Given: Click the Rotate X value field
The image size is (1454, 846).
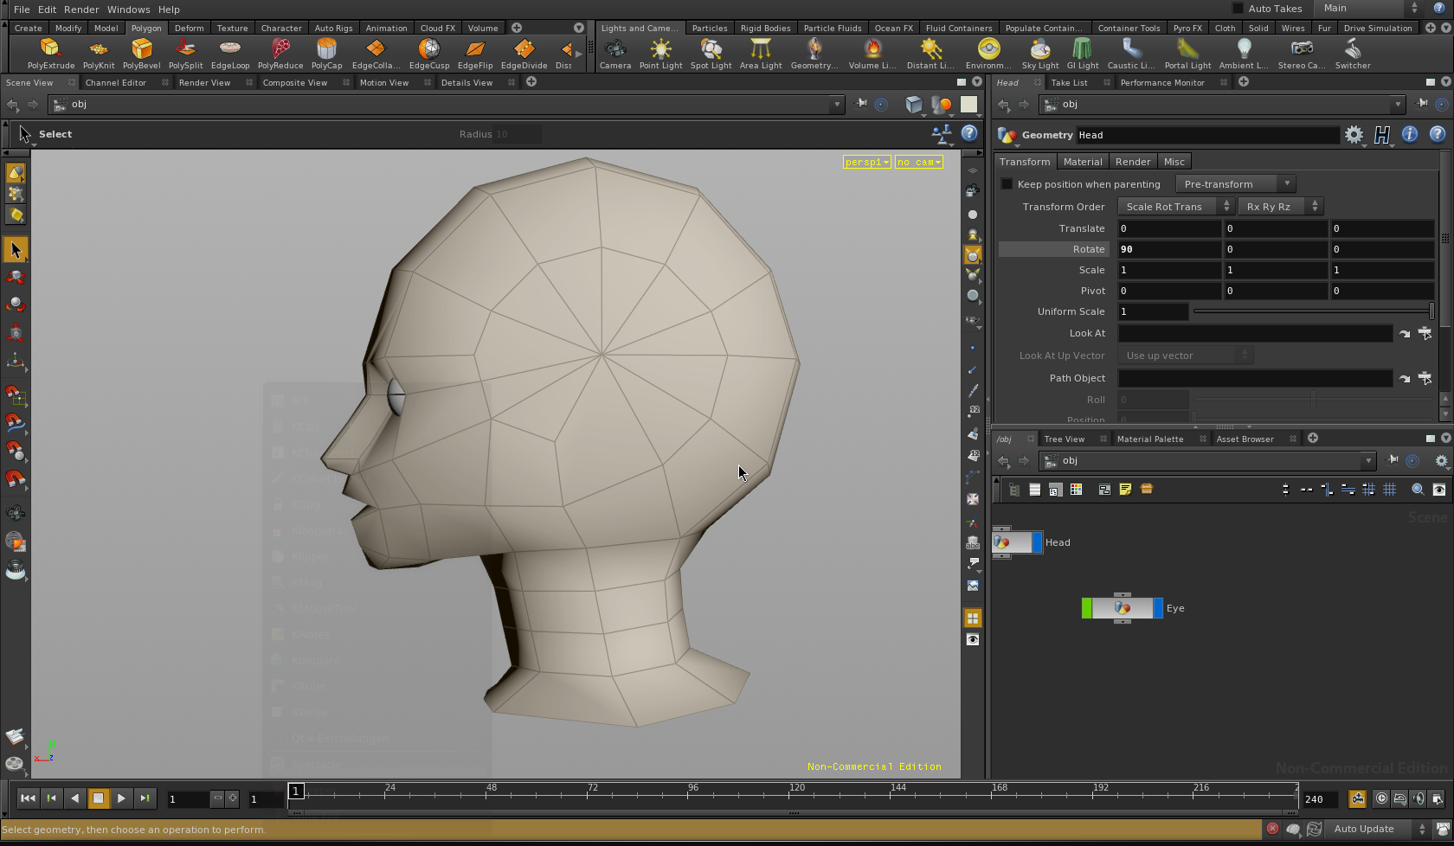Looking at the screenshot, I should 1168,249.
